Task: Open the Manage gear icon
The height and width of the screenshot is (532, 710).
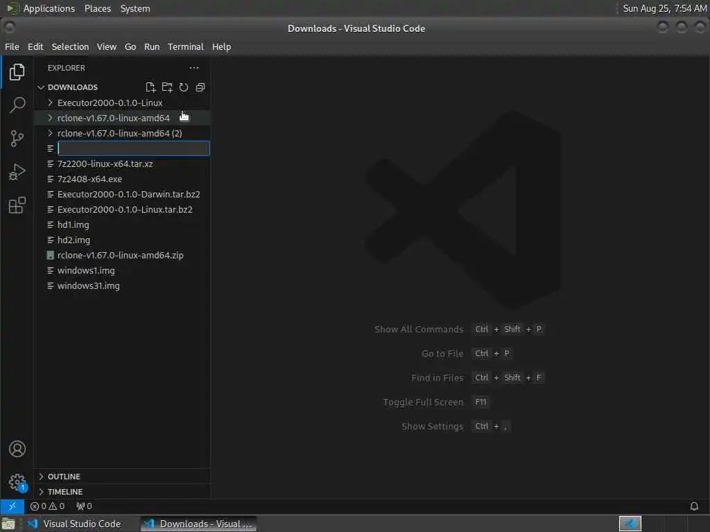Action: point(17,482)
